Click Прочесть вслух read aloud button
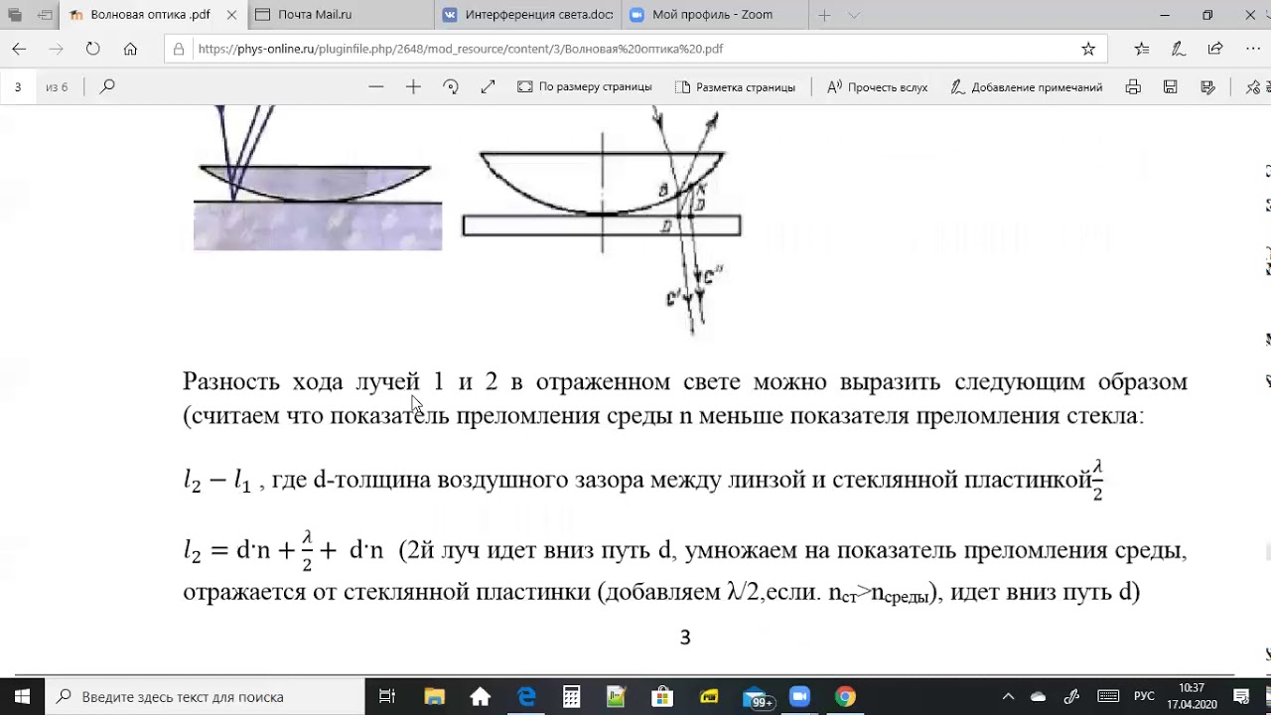Viewport: 1271px width, 715px height. 878,86
